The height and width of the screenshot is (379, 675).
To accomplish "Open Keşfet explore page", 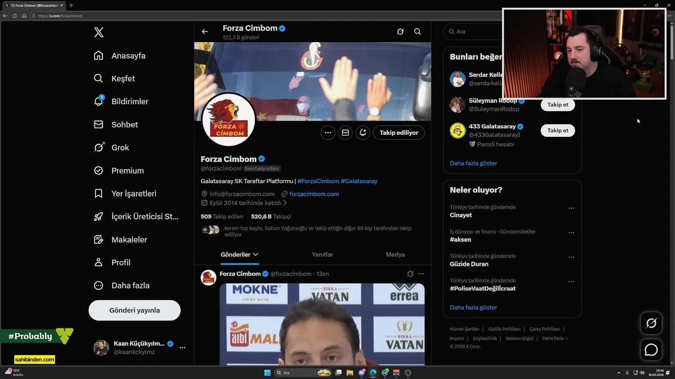I will click(114, 78).
